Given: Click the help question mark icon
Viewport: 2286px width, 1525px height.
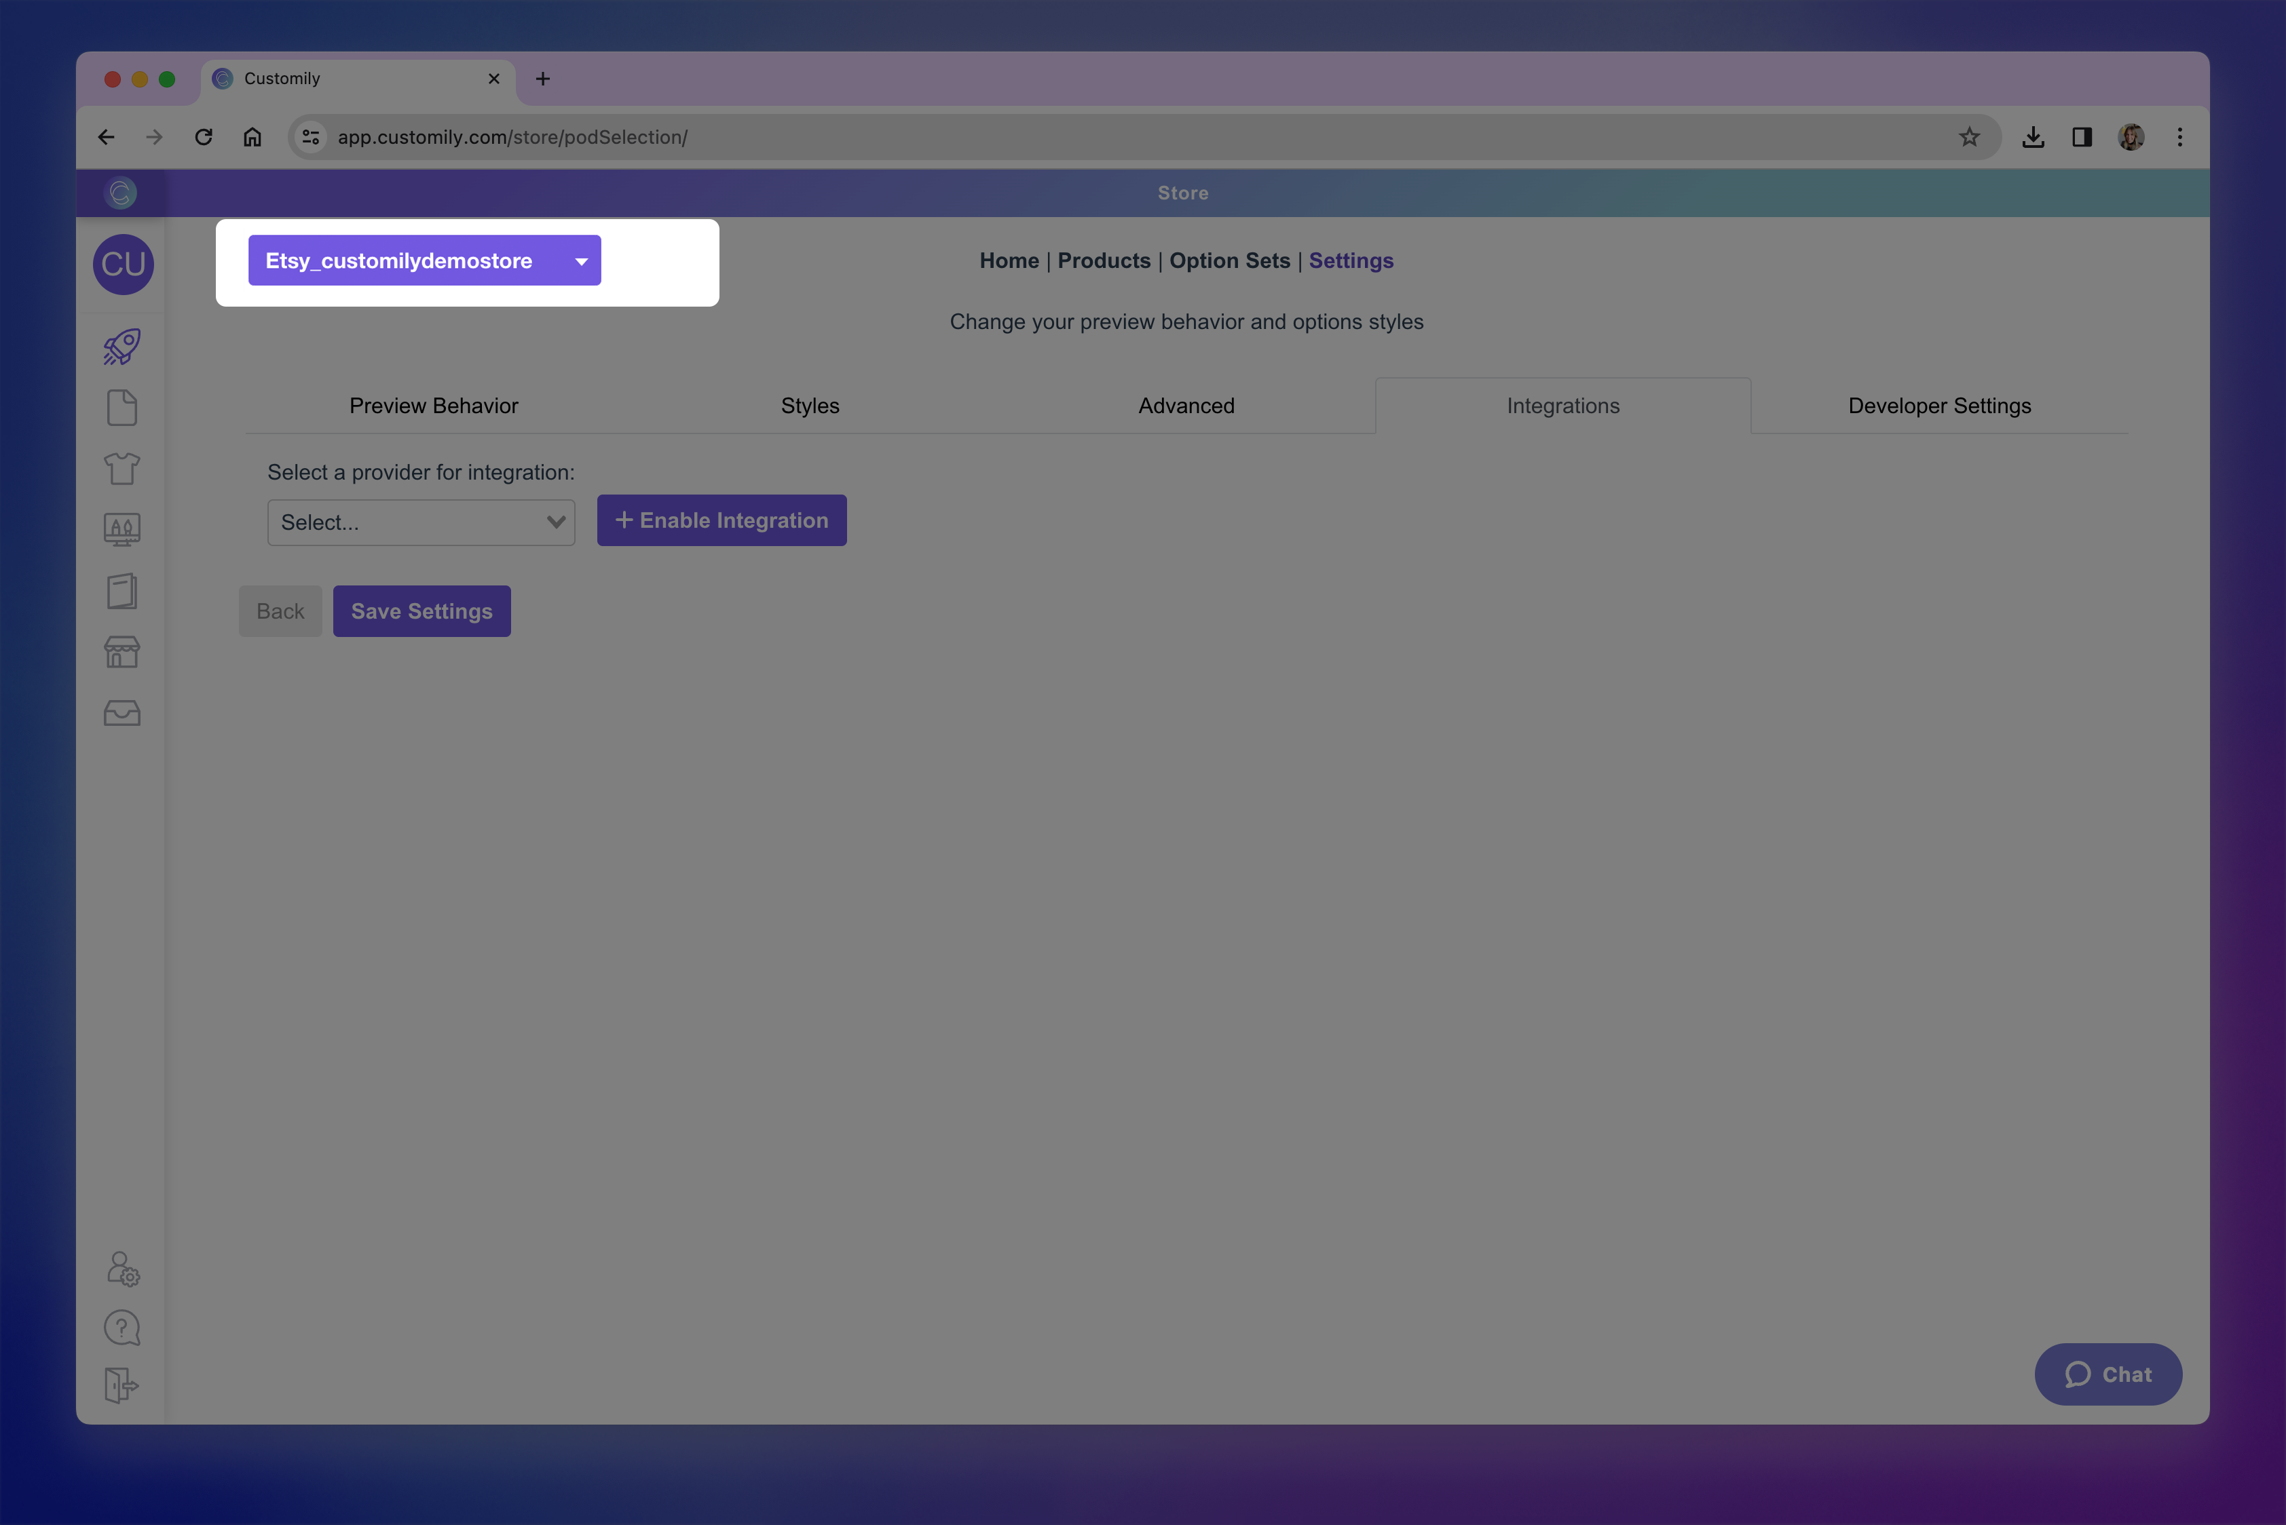Looking at the screenshot, I should [121, 1328].
